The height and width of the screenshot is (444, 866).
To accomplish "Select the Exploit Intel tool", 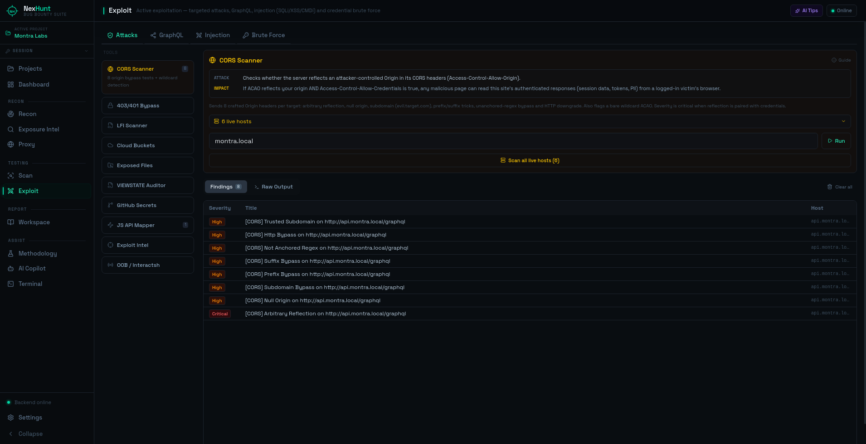I will click(x=148, y=245).
